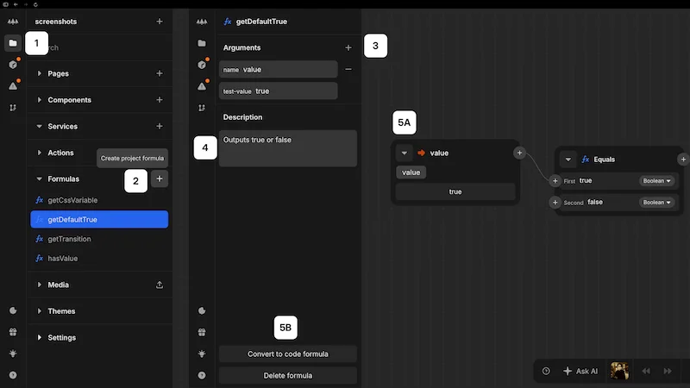
Task: Open the packages icon in the far-left sidebar
Action: click(x=13, y=65)
